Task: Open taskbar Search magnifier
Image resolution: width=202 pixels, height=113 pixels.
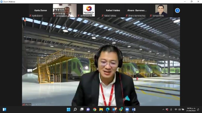Action: 75,109
